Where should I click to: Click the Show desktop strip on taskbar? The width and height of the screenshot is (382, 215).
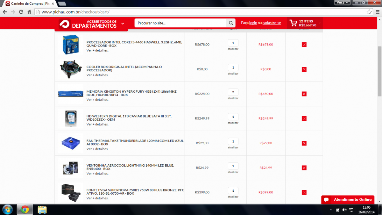pyautogui.click(x=380, y=210)
